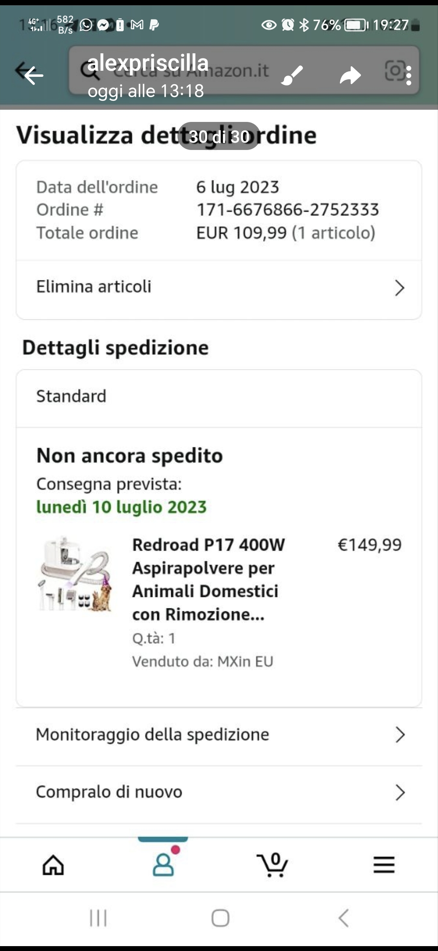Tap the share forward arrow icon
This screenshot has height=951, width=438.
pos(350,75)
